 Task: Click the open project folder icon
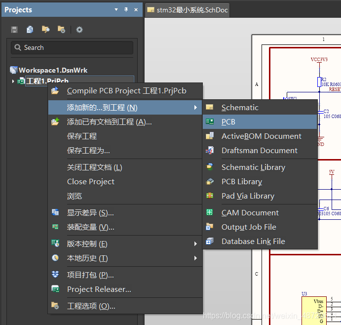point(45,29)
